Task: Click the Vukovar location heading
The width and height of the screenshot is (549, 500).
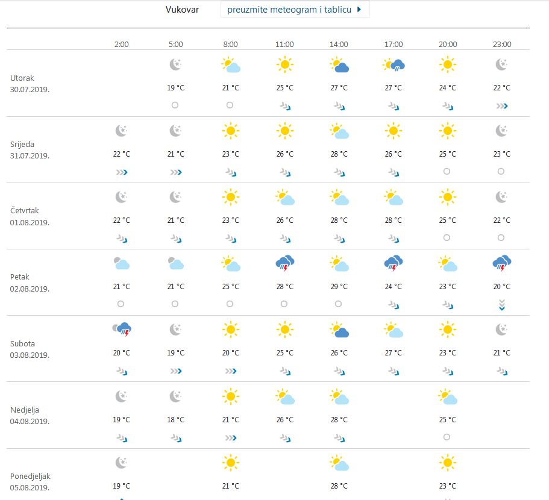Action: point(182,10)
